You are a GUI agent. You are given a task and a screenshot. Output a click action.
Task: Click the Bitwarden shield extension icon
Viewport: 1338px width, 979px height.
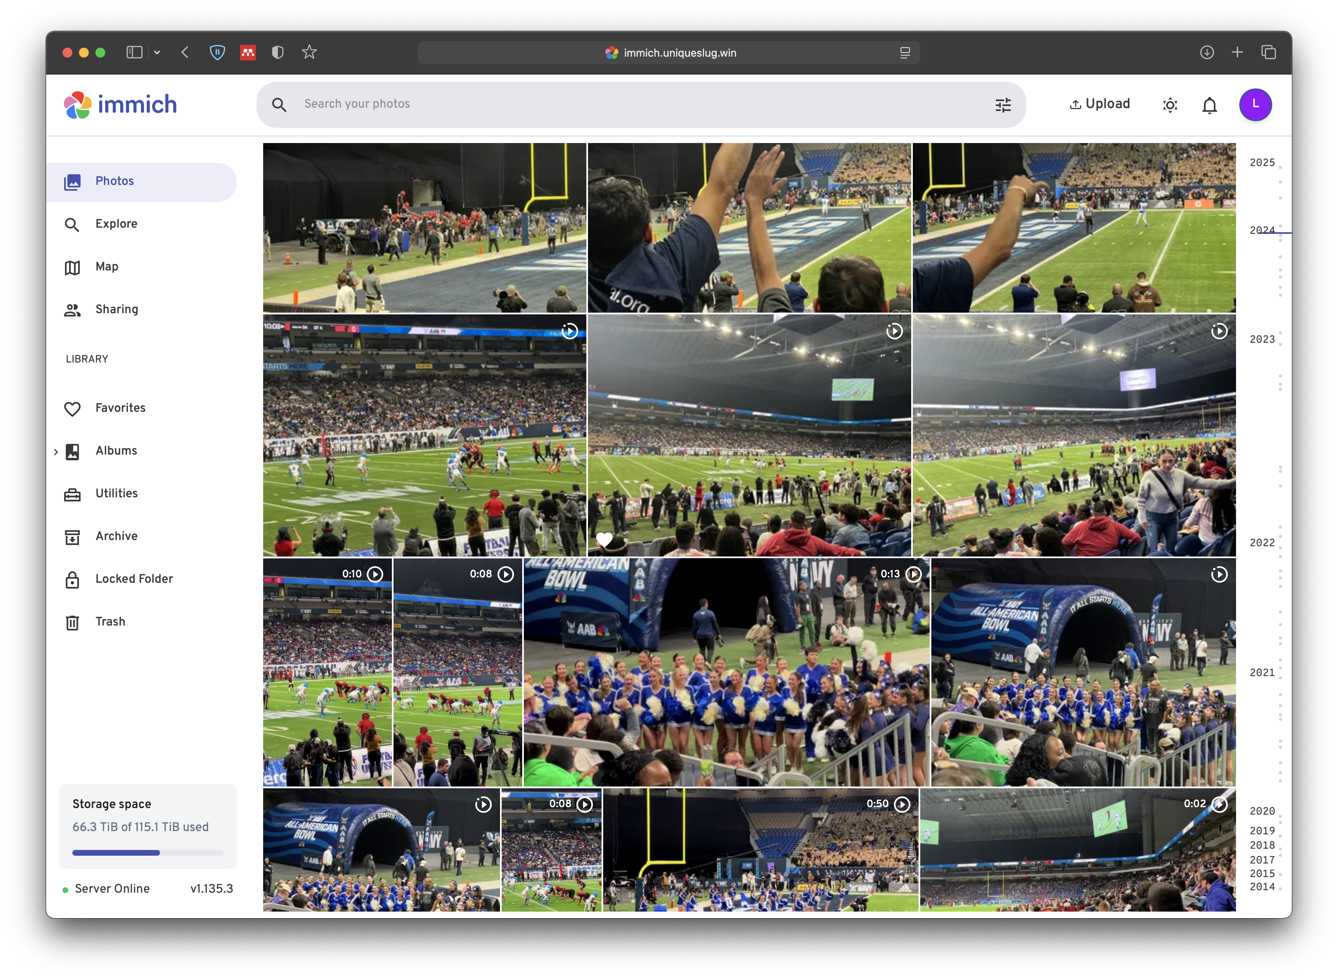[218, 52]
